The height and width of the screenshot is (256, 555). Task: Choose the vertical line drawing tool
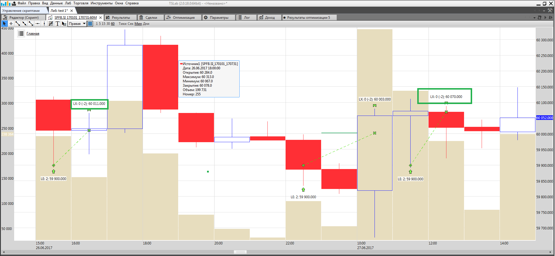point(44,24)
